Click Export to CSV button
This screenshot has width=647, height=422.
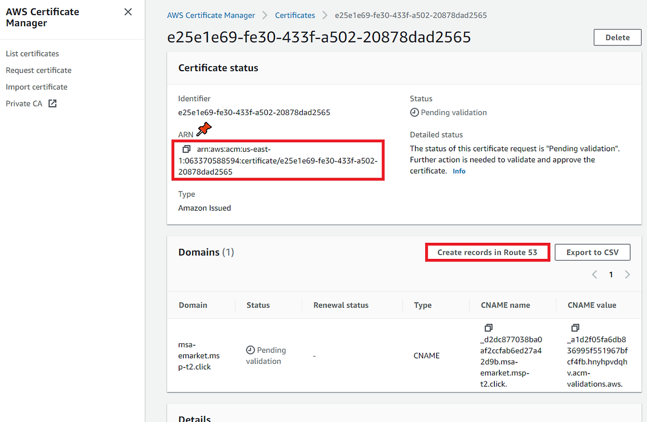point(592,252)
